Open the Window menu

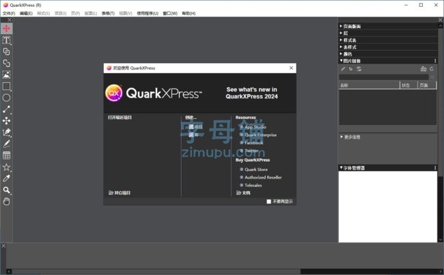coord(170,13)
